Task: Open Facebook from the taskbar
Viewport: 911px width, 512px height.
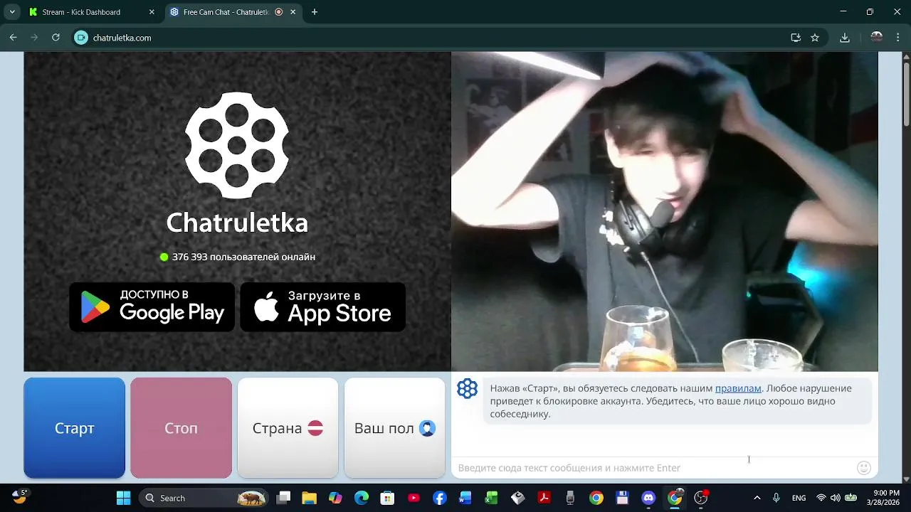Action: coord(439,498)
